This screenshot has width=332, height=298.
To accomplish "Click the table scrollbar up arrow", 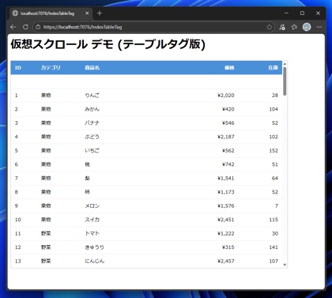I will click(x=285, y=63).
